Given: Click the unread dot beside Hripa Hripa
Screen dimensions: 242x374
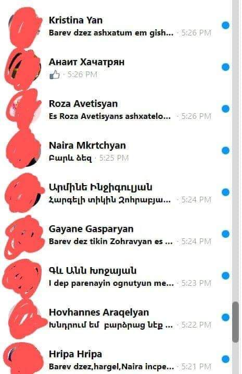Looking at the screenshot, I should point(225,359).
